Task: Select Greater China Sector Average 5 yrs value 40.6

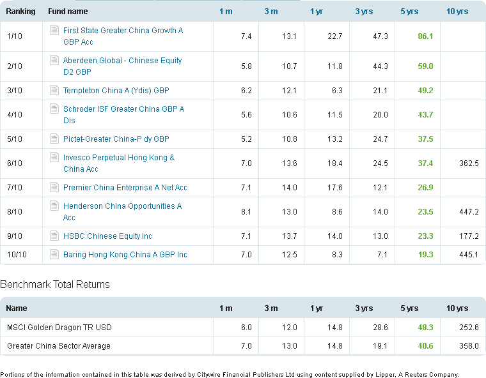Action: click(x=425, y=346)
